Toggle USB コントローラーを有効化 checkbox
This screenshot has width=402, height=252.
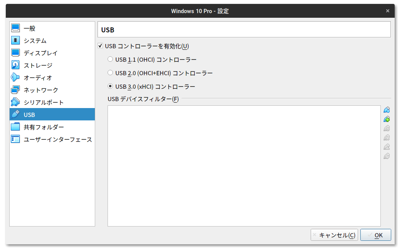[x=100, y=46]
